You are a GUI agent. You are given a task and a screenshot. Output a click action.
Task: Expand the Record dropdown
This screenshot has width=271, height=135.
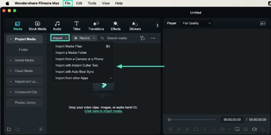(x=85, y=38)
